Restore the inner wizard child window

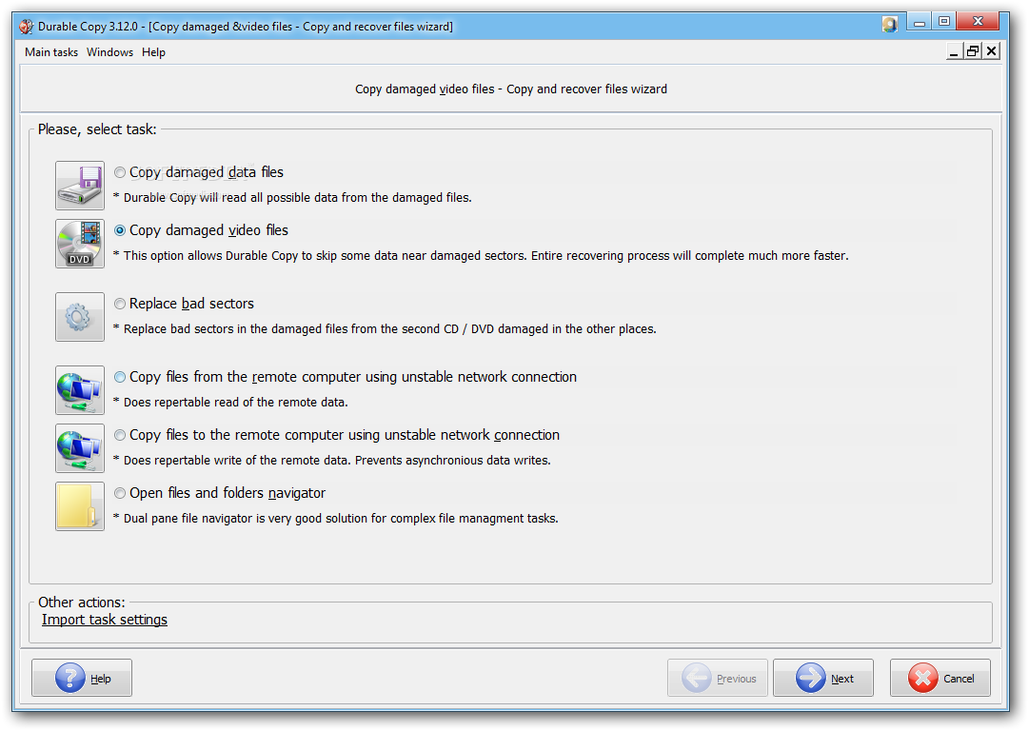click(973, 51)
